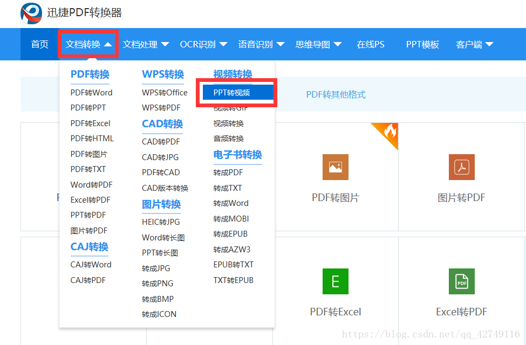Choose PDF转PPT from the menu
526x345 pixels.
88,108
